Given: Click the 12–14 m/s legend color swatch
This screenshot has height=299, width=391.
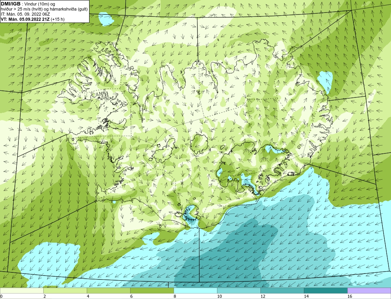Looking at the screenshot, I should pos(282,290).
